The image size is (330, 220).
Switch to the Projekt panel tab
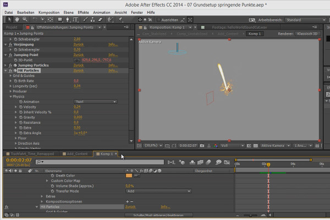click(x=12, y=28)
